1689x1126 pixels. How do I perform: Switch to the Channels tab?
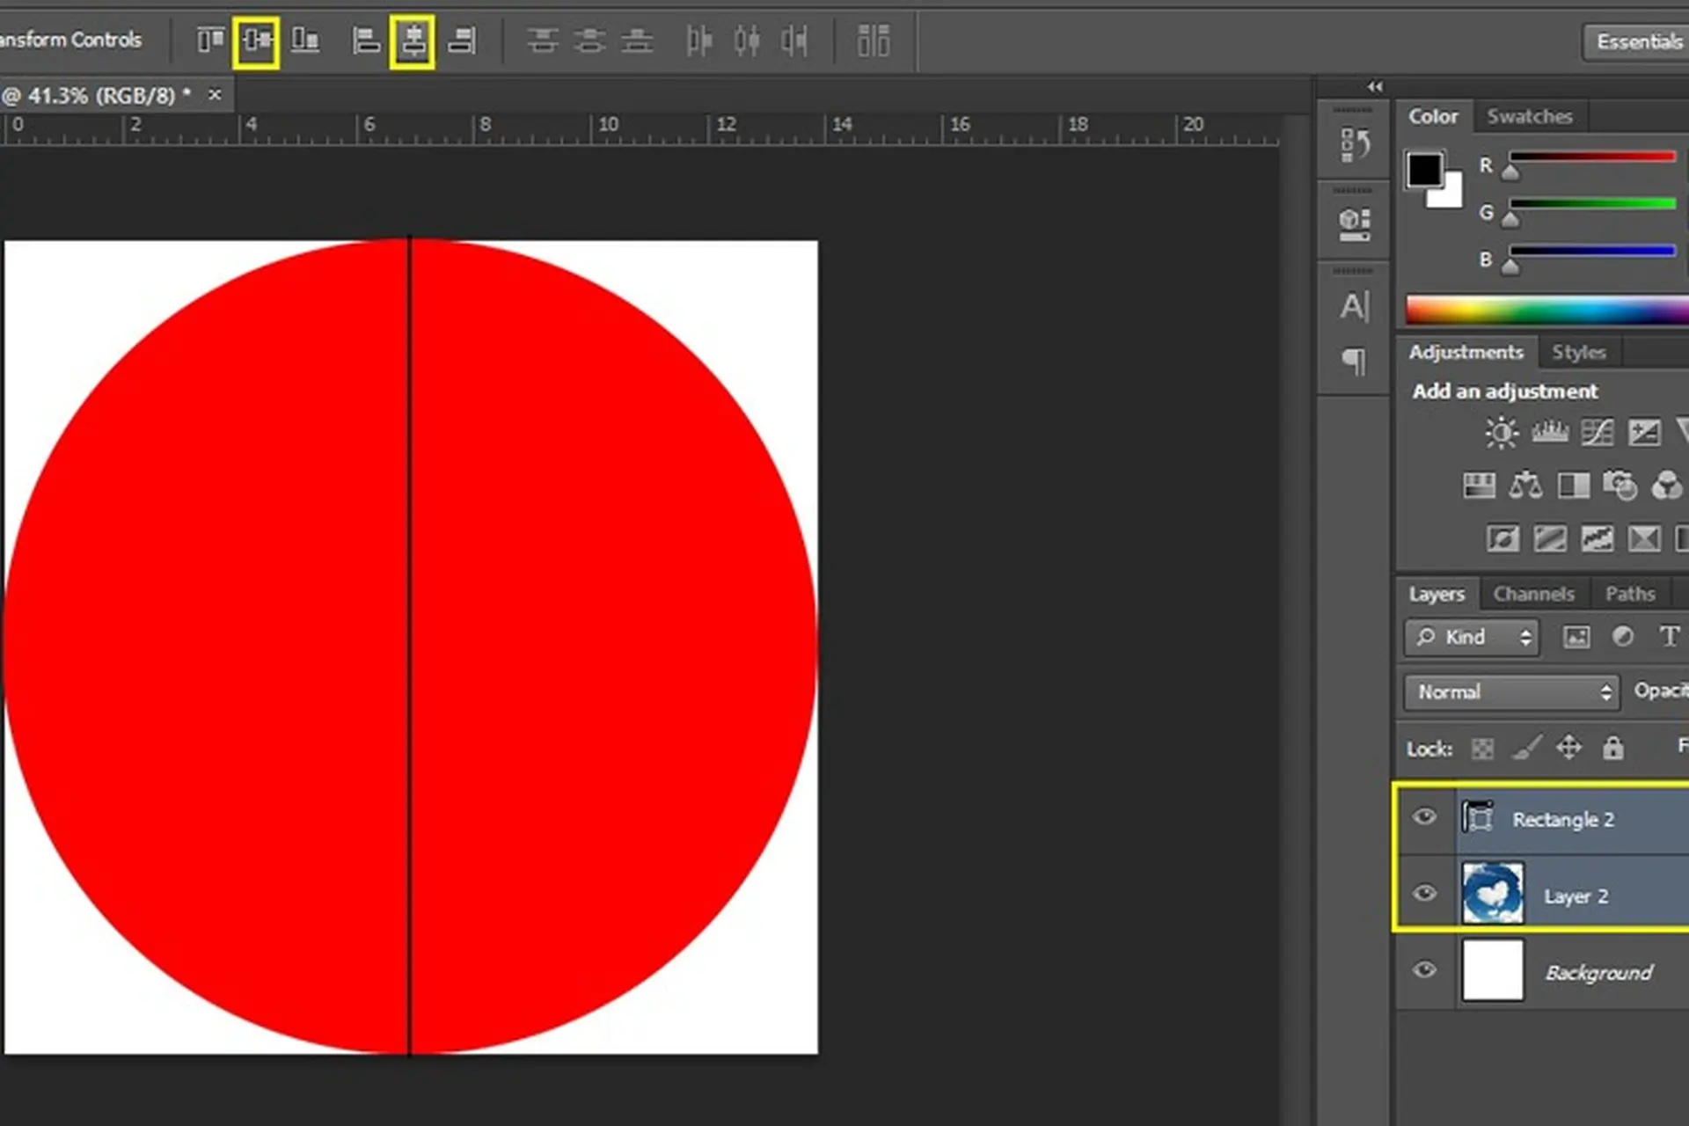1533,594
